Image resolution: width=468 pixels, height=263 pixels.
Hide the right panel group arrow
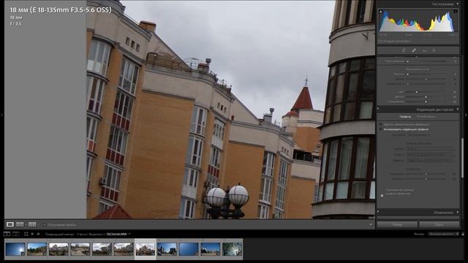(466, 115)
